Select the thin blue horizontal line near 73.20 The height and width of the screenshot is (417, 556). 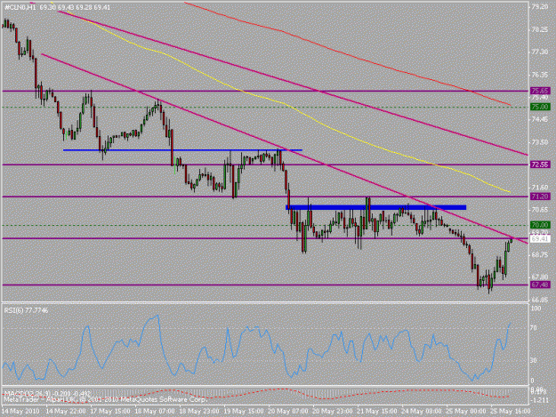(x=182, y=150)
